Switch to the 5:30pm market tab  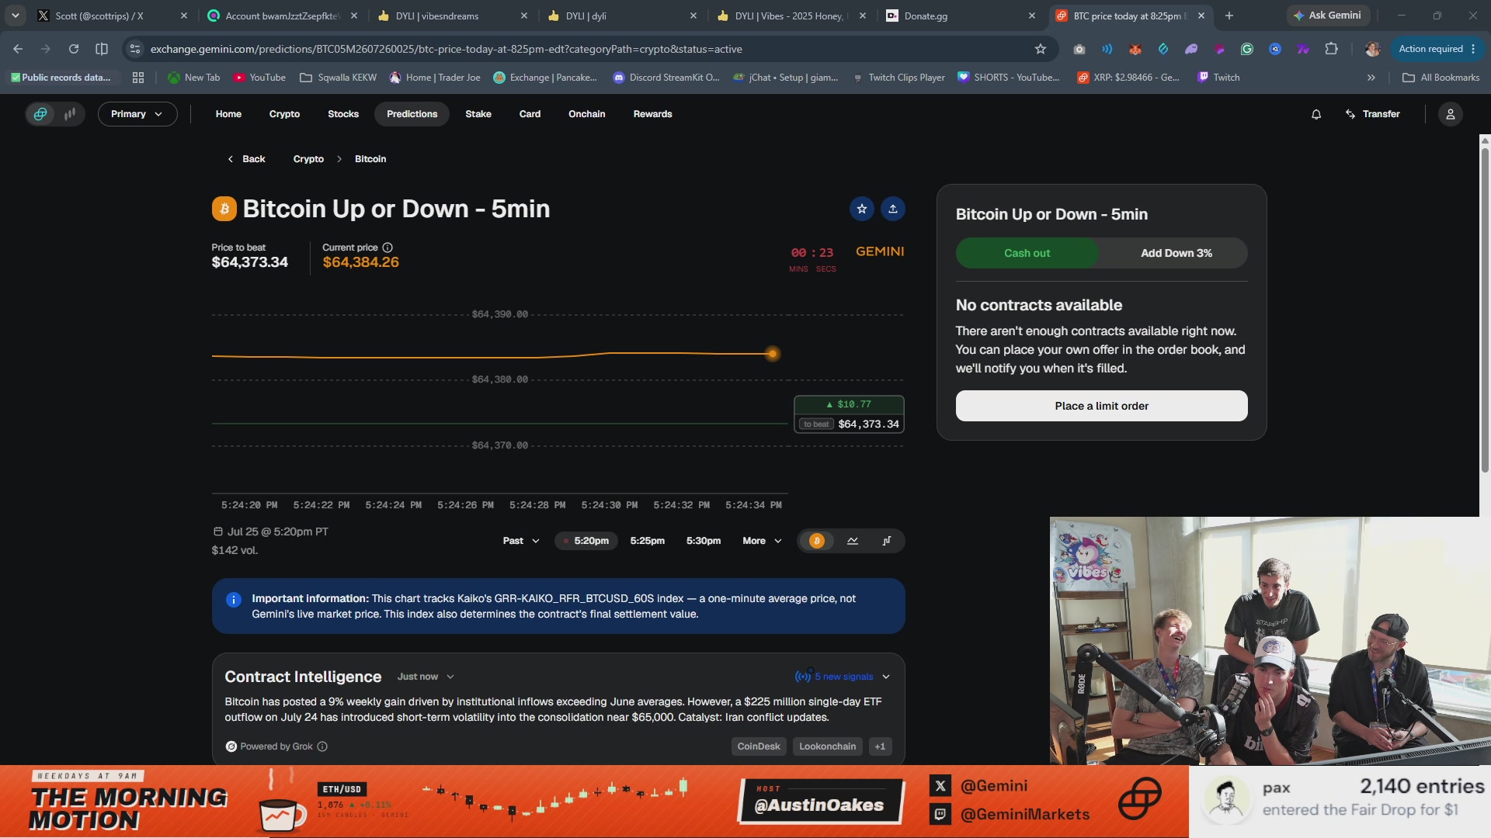click(x=704, y=541)
